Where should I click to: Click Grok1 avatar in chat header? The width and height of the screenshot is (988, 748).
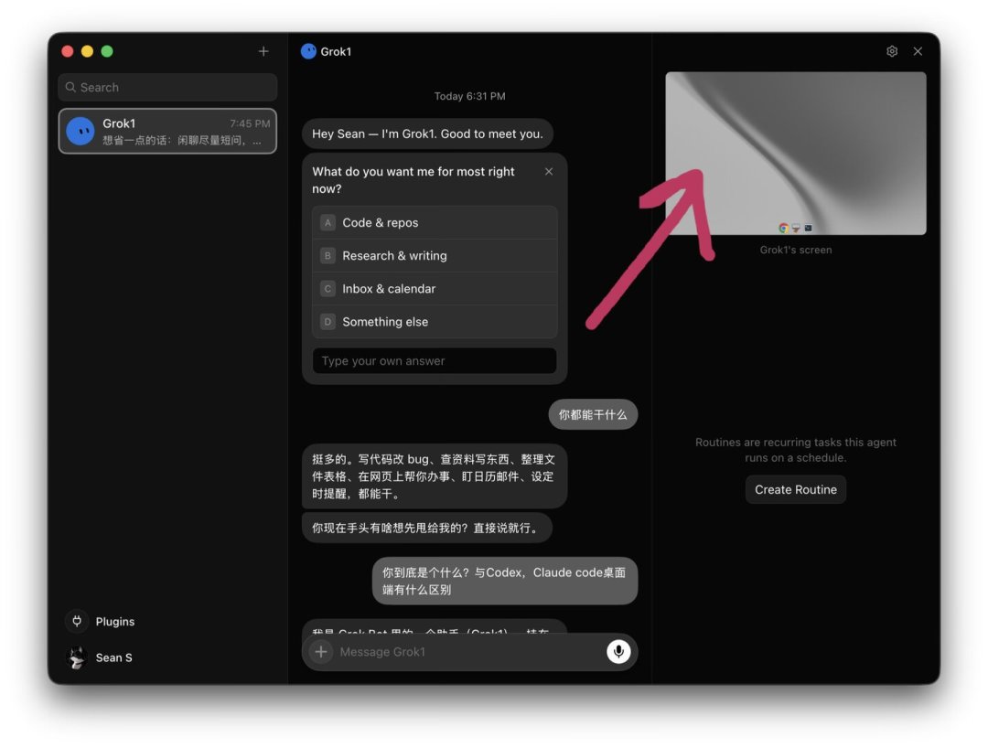[308, 51]
